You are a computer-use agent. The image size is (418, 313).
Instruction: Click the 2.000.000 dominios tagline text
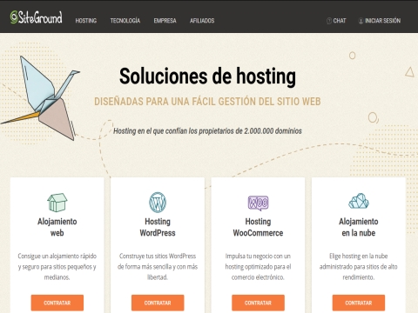pyautogui.click(x=207, y=131)
